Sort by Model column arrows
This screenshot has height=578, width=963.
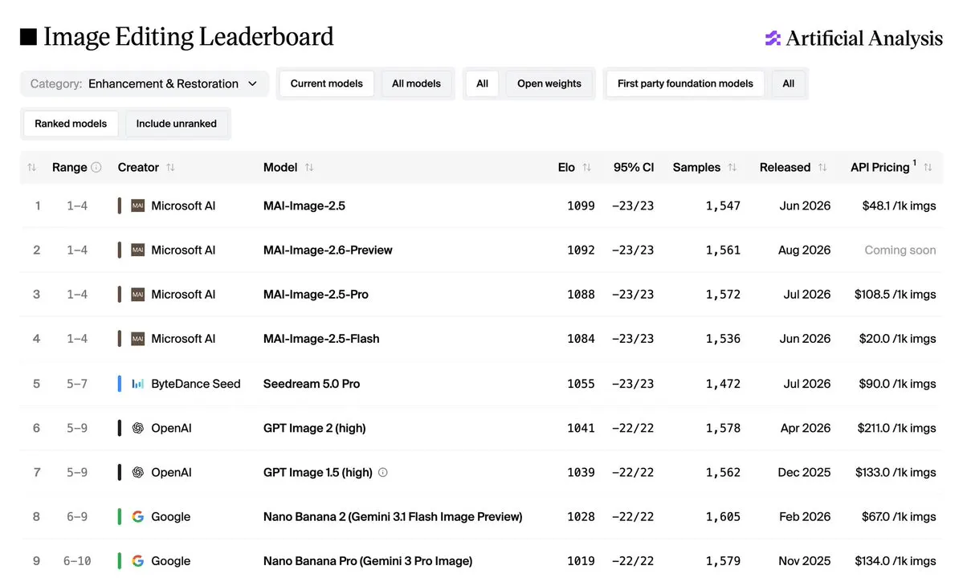[309, 168]
